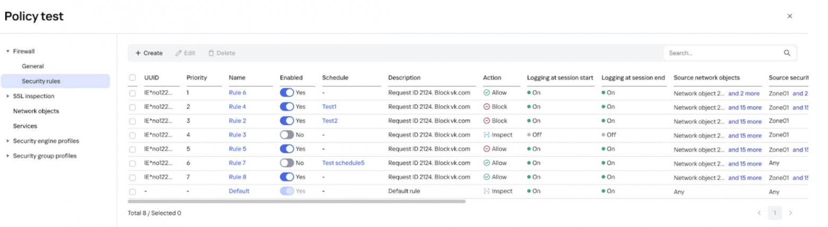Collapse the Firewall tree section

tap(8, 51)
